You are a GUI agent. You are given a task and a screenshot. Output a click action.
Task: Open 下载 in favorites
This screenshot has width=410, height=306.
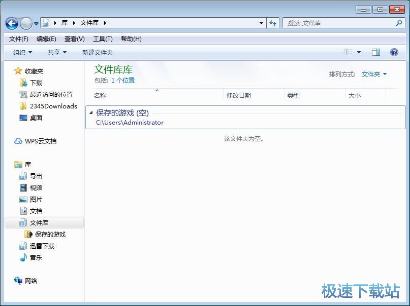click(31, 83)
